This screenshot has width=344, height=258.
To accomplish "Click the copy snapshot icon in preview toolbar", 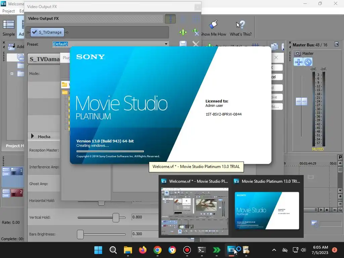I will point(274,46).
